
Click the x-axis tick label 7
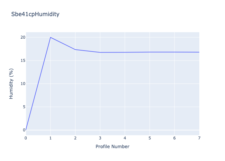pyautogui.click(x=199, y=138)
